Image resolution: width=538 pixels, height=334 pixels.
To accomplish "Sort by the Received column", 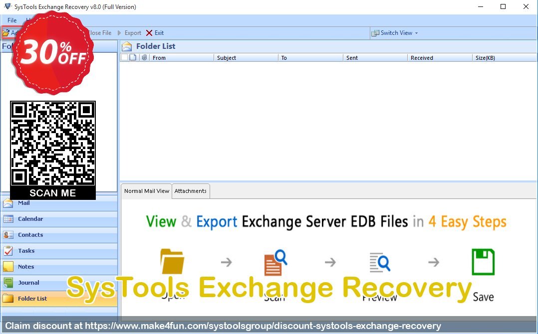I will coord(440,57).
